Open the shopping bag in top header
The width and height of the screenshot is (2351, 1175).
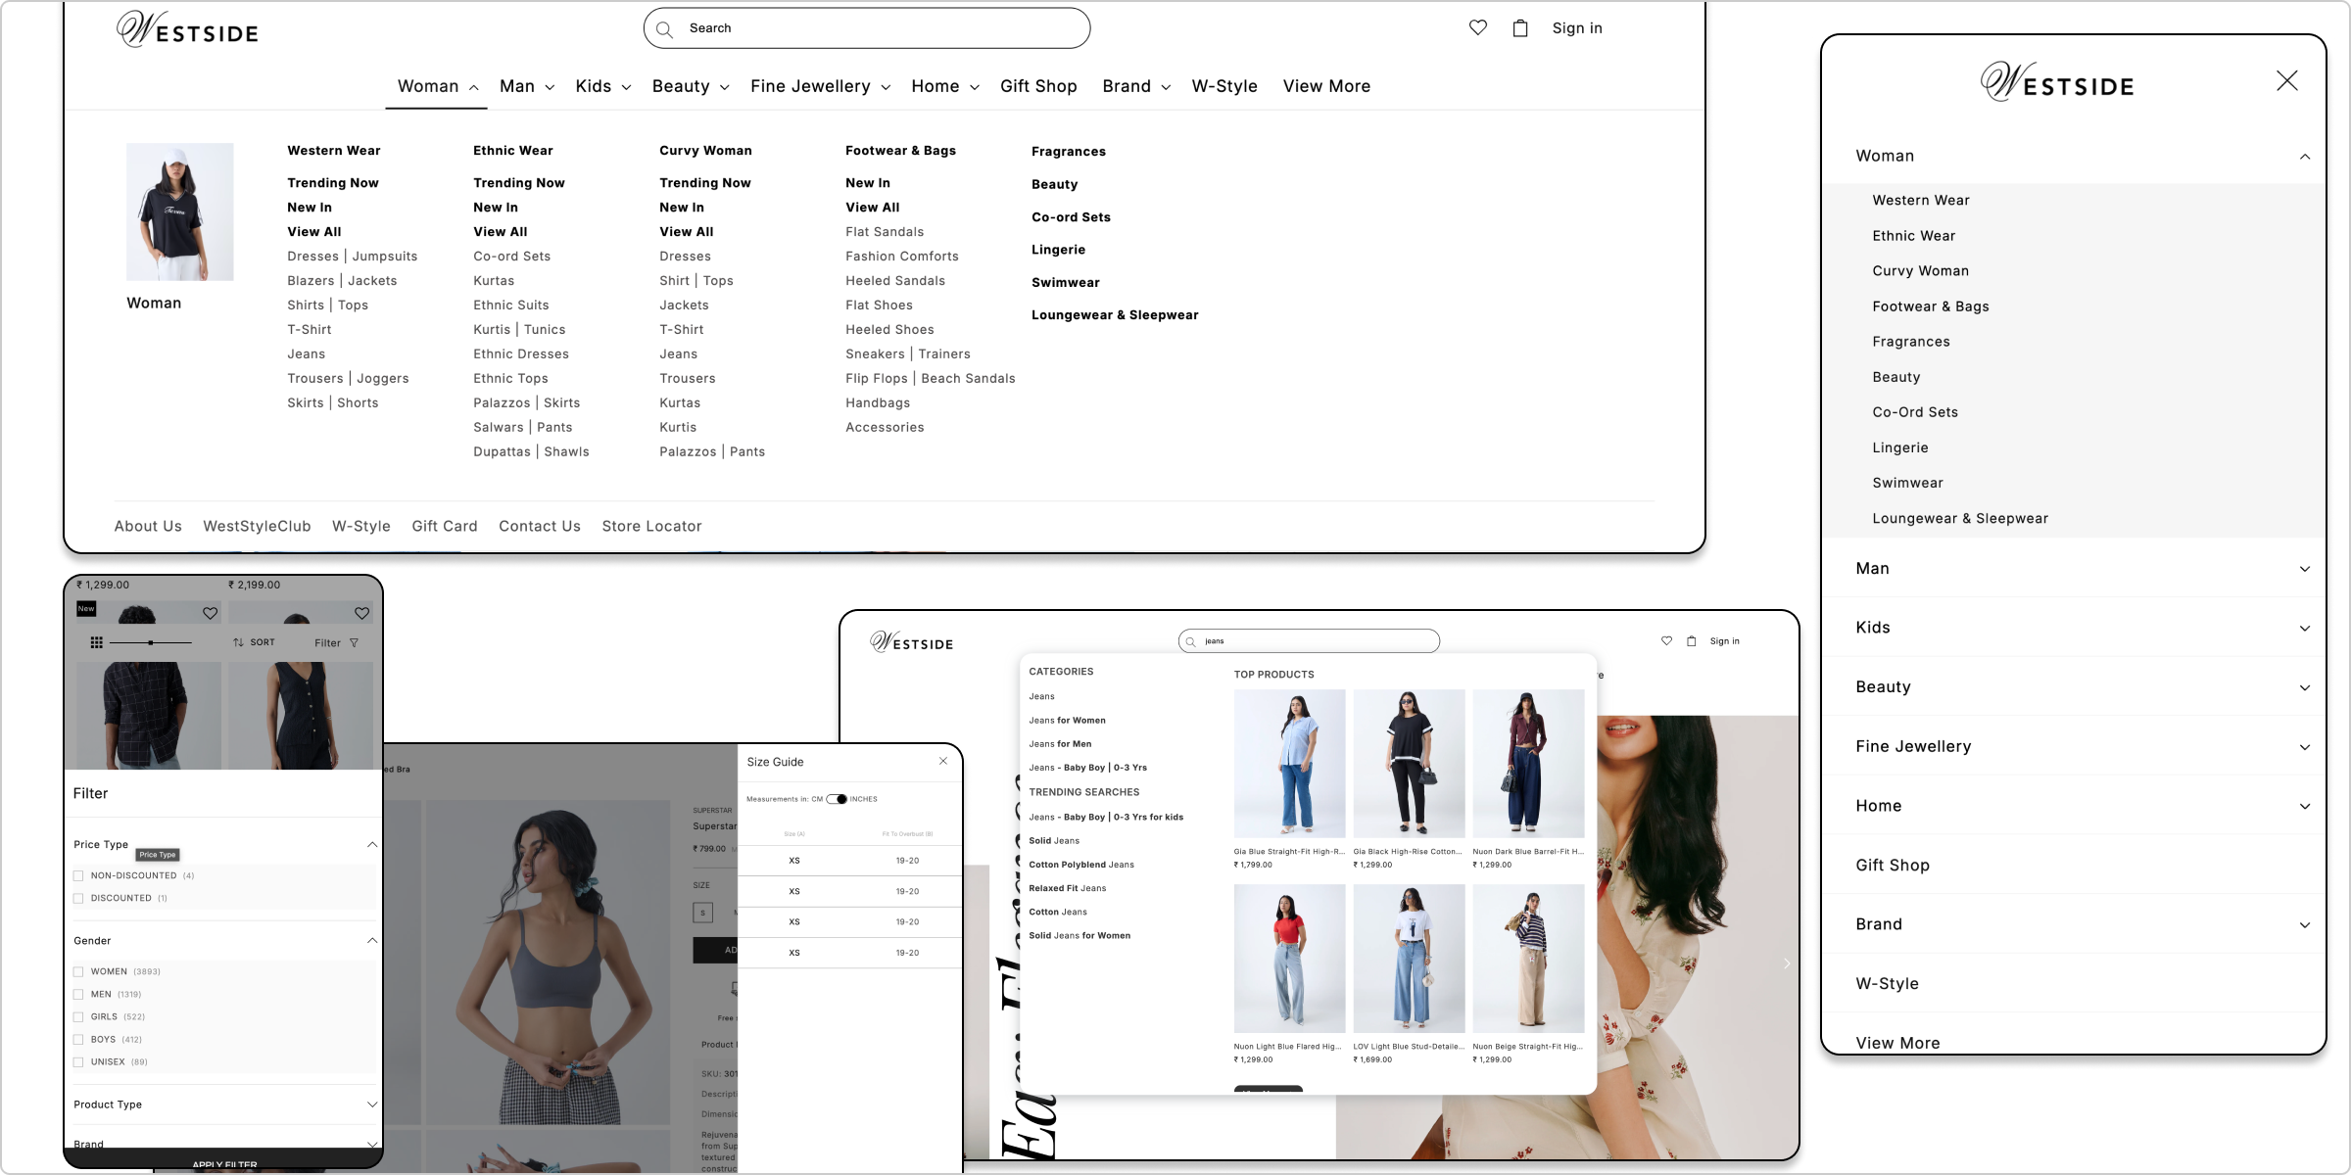[1519, 28]
